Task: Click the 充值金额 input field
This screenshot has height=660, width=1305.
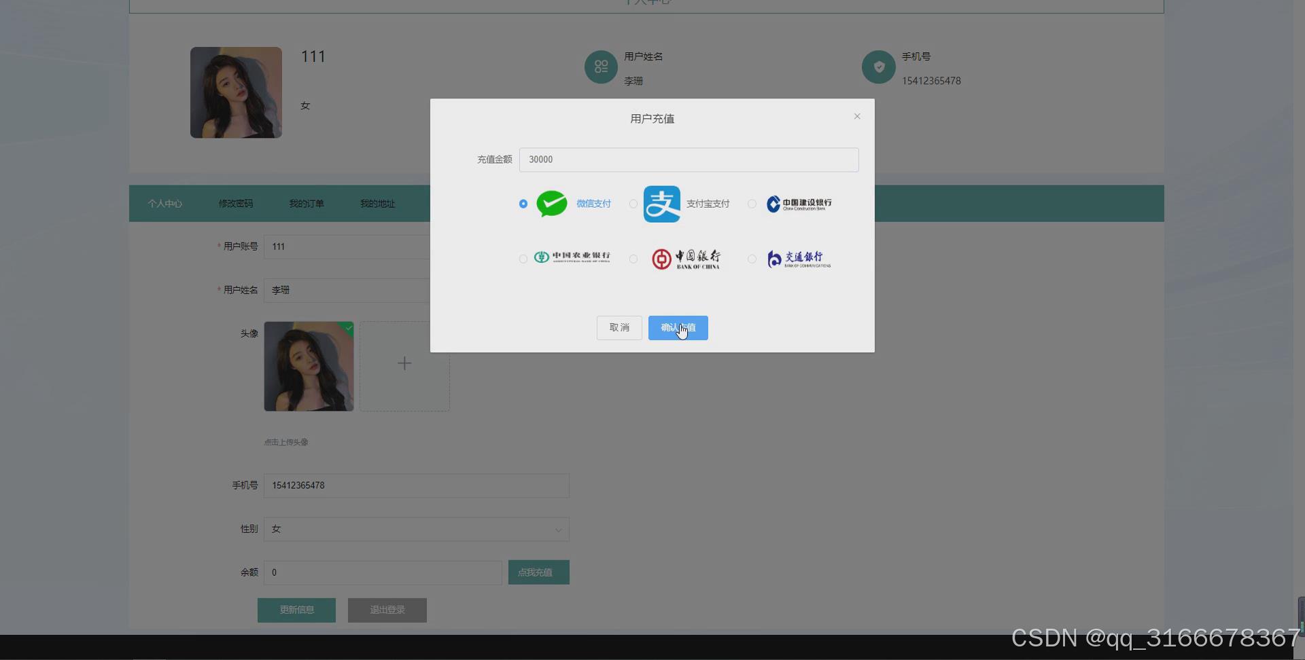Action: [689, 160]
